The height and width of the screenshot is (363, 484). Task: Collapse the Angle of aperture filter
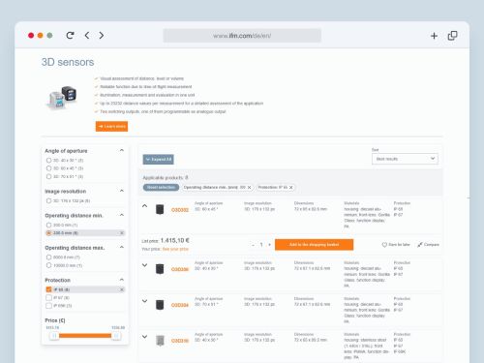tap(122, 150)
